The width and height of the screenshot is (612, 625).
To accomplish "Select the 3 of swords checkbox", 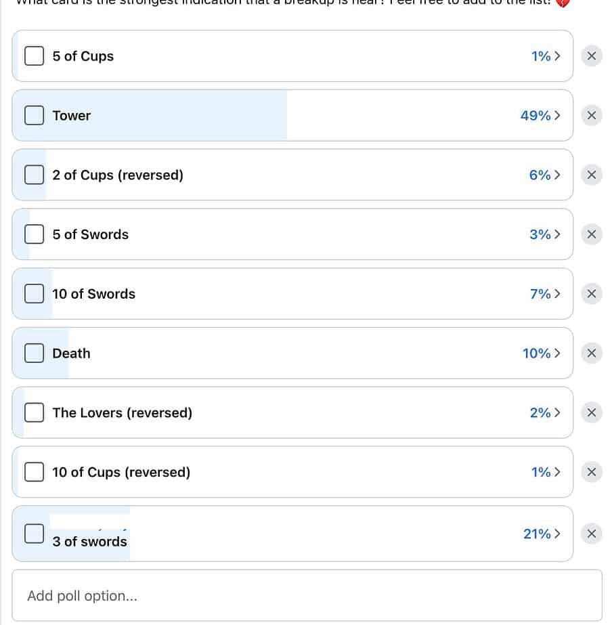I will click(x=35, y=534).
